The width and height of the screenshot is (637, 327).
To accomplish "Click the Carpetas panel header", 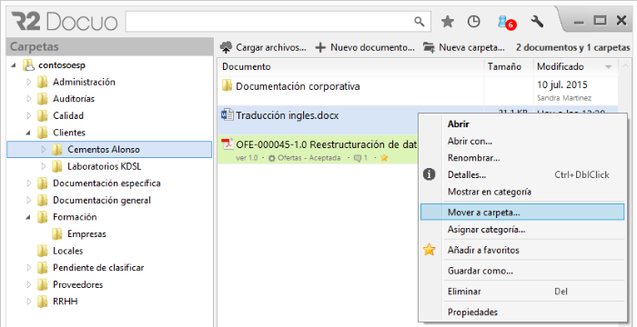I will point(110,46).
